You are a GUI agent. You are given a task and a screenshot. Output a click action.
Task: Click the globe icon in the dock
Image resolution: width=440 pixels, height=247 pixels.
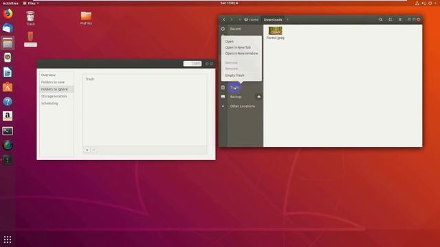pyautogui.click(x=8, y=145)
